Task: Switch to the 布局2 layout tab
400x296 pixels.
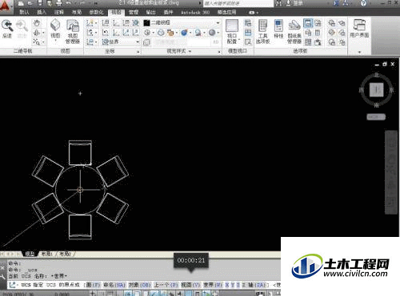Action: [65, 254]
